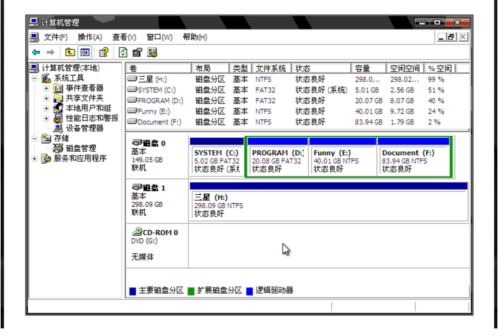Select the PROGRAM (D:) drive icon in volume list

click(132, 100)
